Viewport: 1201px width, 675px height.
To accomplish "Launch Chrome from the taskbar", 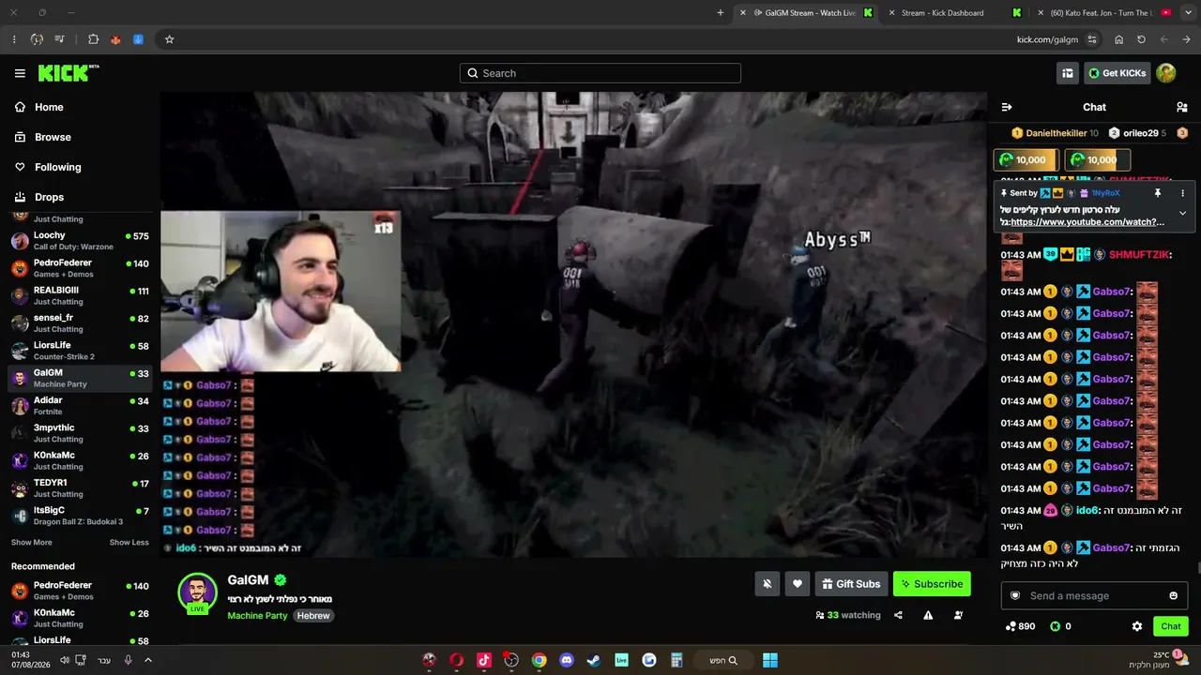I will tap(539, 660).
